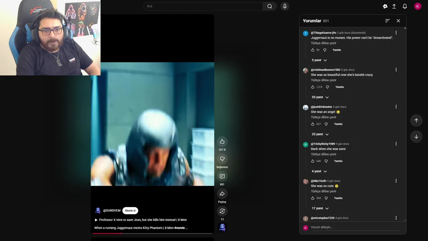Open the K account avatar menu
428x241 pixels.
(x=418, y=6)
